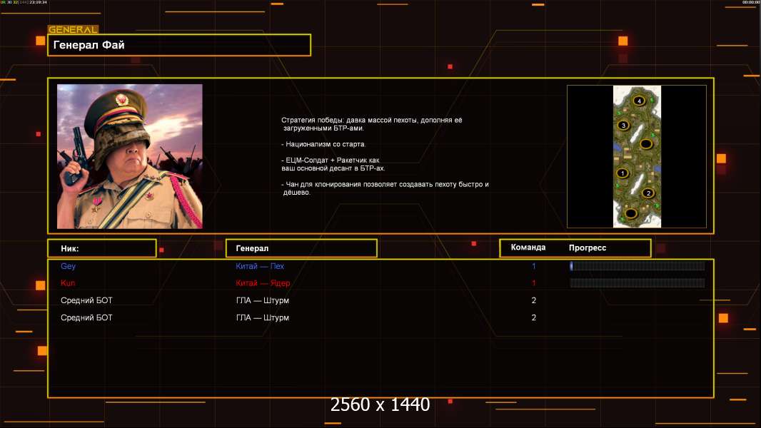Click the "Команда" column header
The height and width of the screenshot is (428, 761).
tap(528, 248)
